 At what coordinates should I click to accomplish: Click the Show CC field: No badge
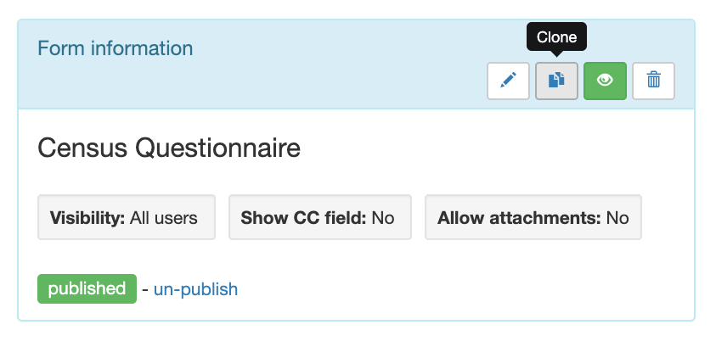coord(320,217)
